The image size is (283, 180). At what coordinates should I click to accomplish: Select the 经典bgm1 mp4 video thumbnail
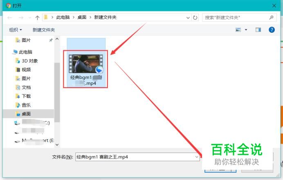point(86,64)
